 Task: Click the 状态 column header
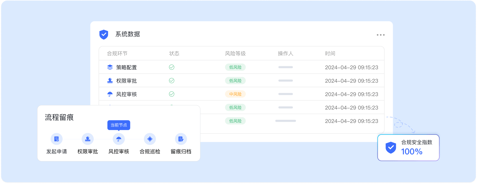(174, 53)
